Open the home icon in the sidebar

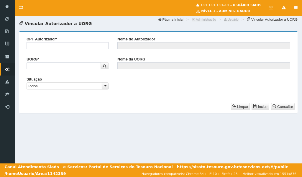pyautogui.click(x=7, y=6)
